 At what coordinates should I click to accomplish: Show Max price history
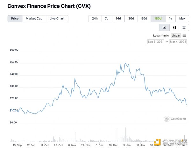[x=182, y=19]
